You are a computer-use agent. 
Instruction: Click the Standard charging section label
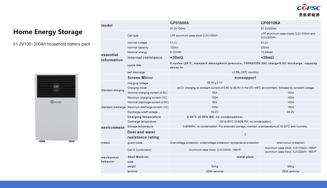click(113, 90)
